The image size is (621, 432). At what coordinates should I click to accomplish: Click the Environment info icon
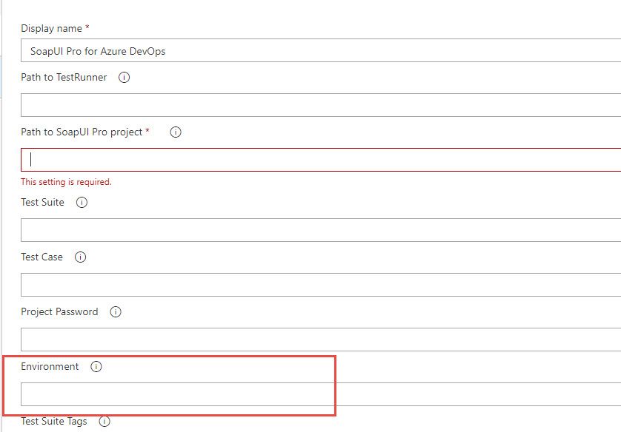coord(96,367)
